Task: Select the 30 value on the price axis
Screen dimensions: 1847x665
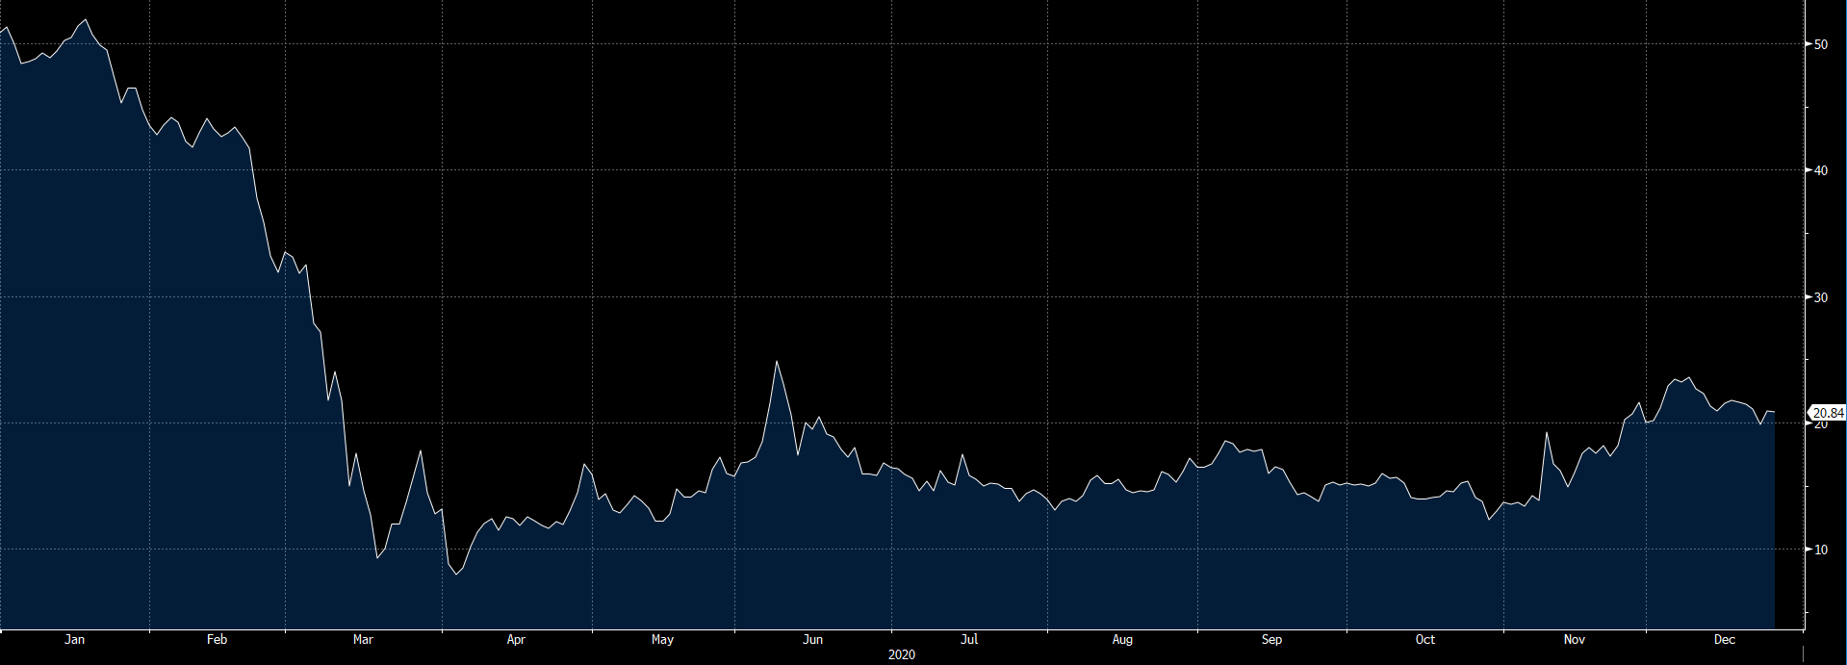Action: tap(1821, 297)
